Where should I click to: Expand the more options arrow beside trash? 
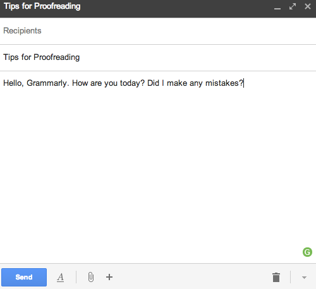(304, 278)
